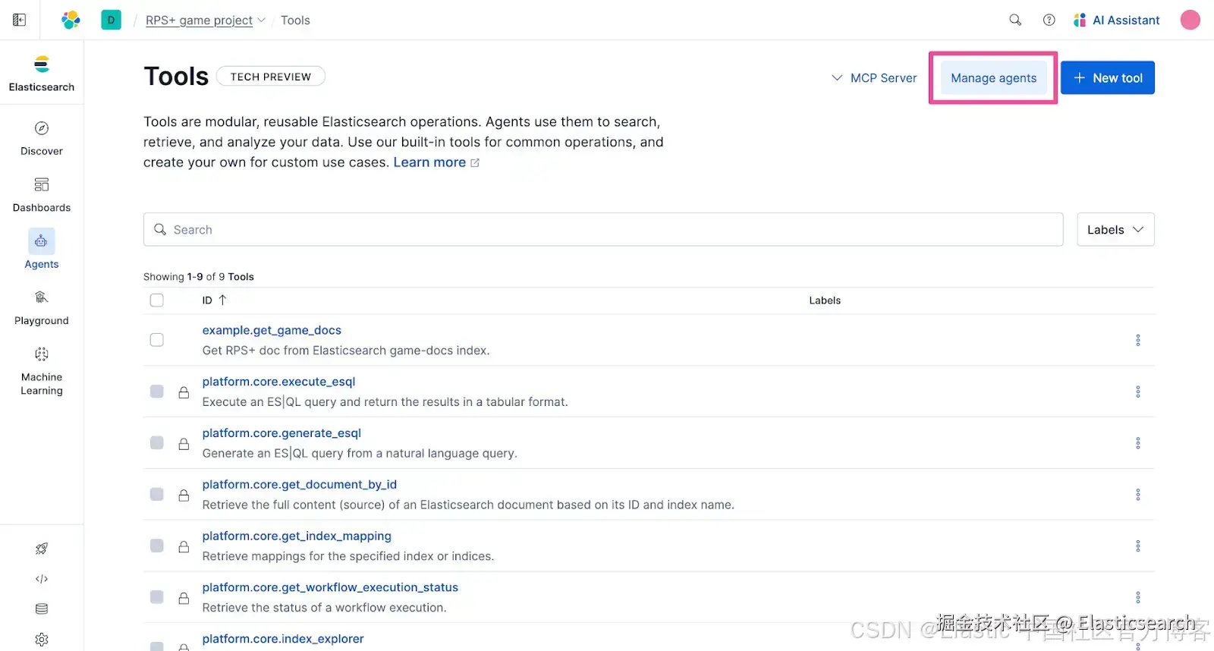Toggle the side navigation panel icon
Screen dimensions: 1214x651
click(x=20, y=20)
